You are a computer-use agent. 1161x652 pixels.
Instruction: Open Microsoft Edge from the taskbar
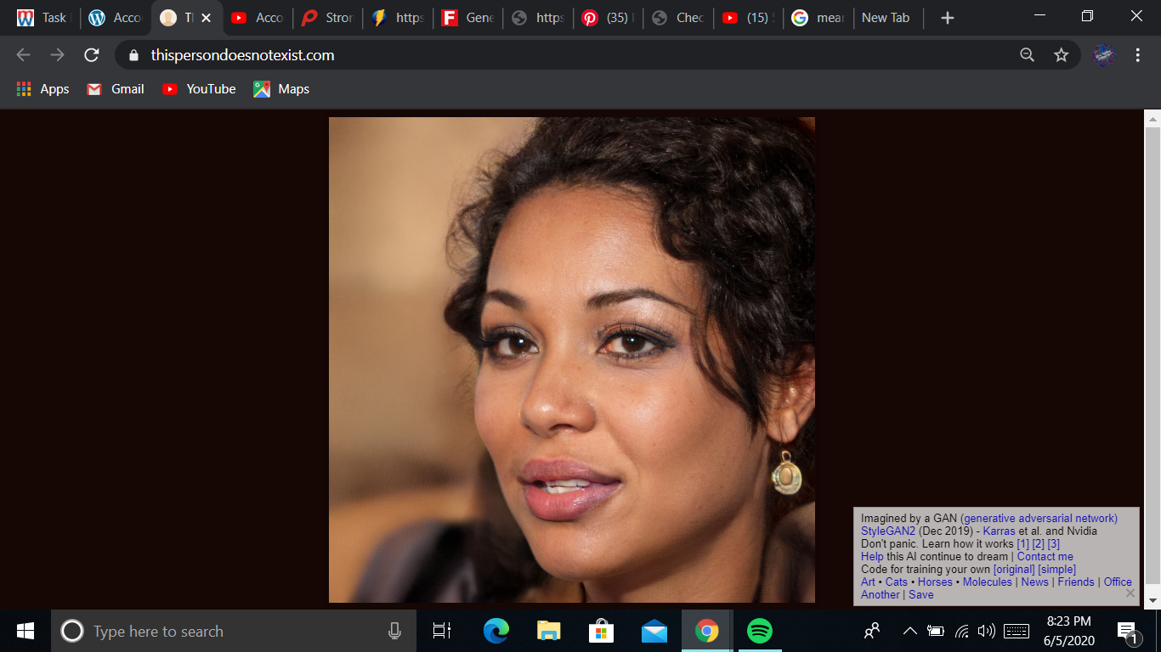pyautogui.click(x=496, y=631)
